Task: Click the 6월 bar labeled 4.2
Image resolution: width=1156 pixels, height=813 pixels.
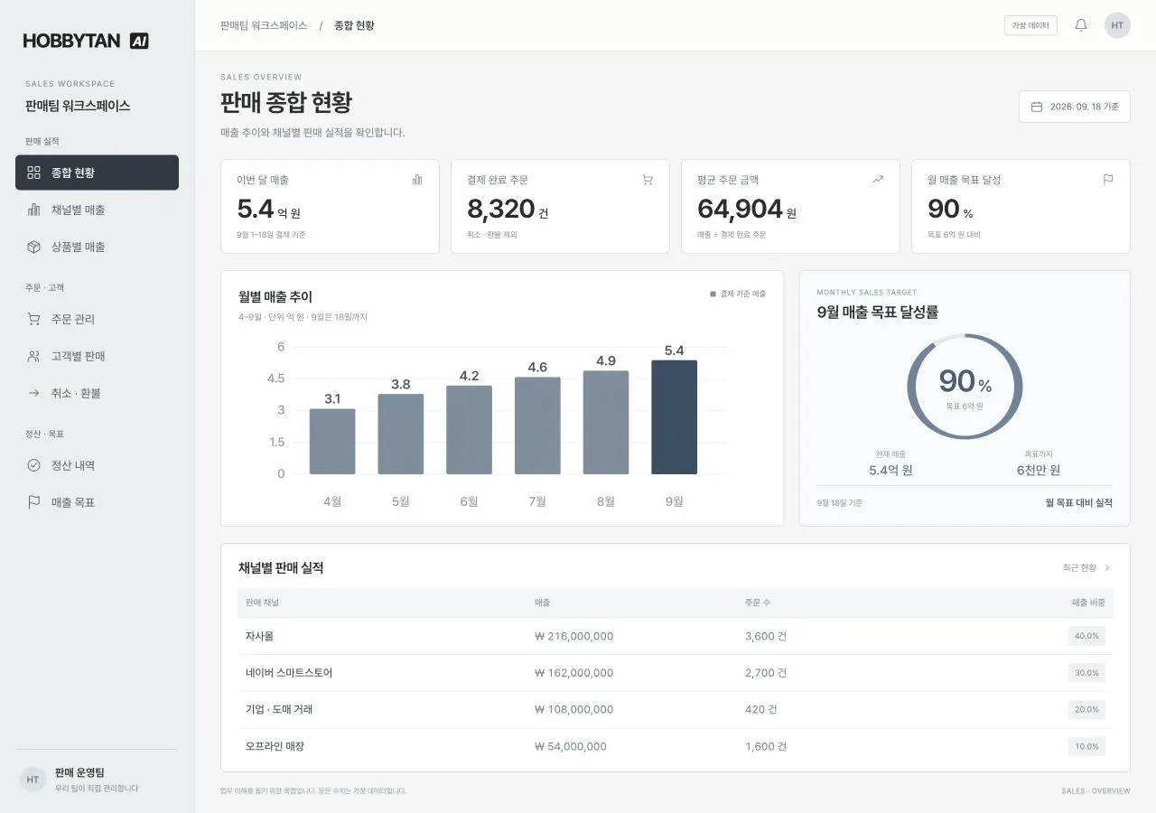Action: pos(469,430)
